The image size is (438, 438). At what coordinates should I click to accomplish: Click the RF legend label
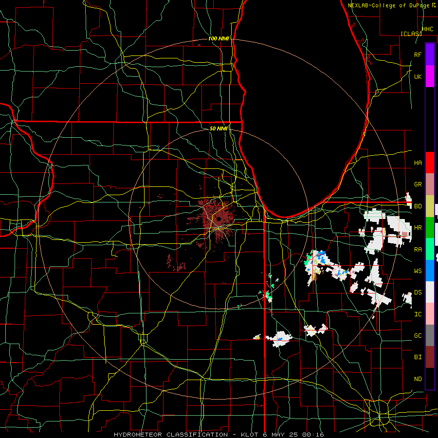tap(418, 55)
